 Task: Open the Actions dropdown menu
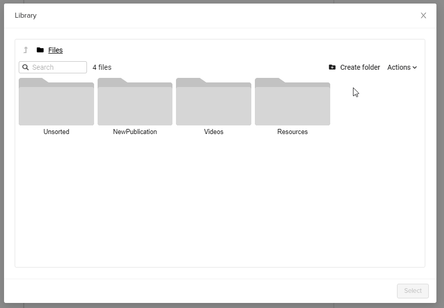pyautogui.click(x=399, y=67)
